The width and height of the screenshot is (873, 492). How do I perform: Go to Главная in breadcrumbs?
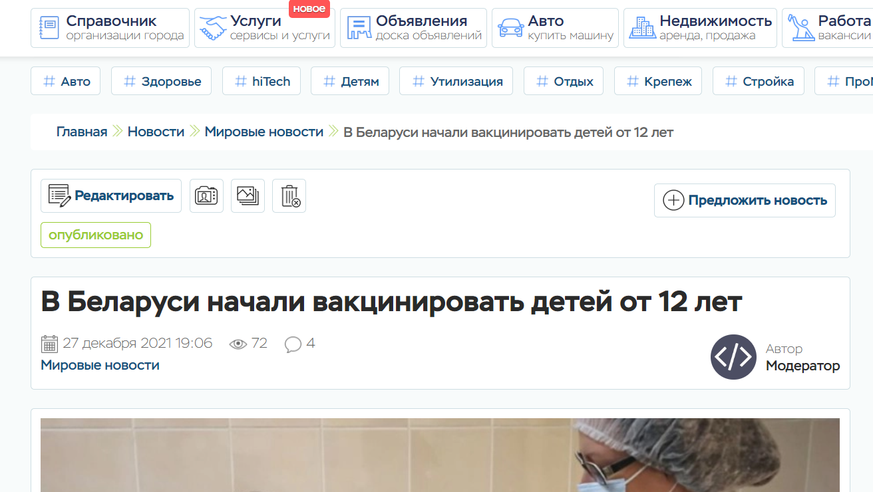pos(82,132)
